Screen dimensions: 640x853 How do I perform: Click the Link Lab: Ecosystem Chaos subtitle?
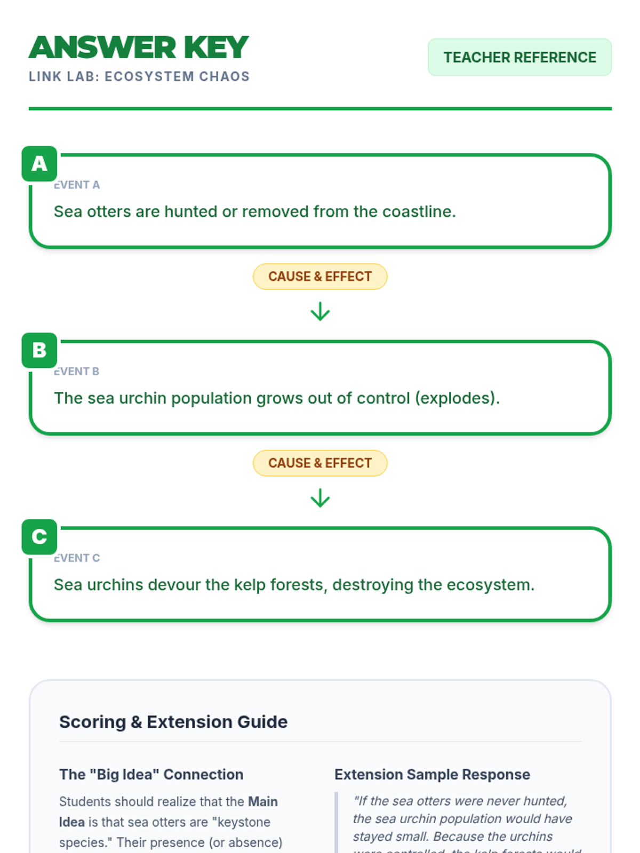[x=139, y=77]
